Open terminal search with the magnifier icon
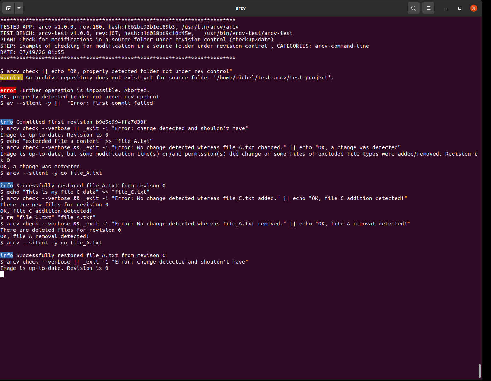Screen dimensions: 491x381 414,8
